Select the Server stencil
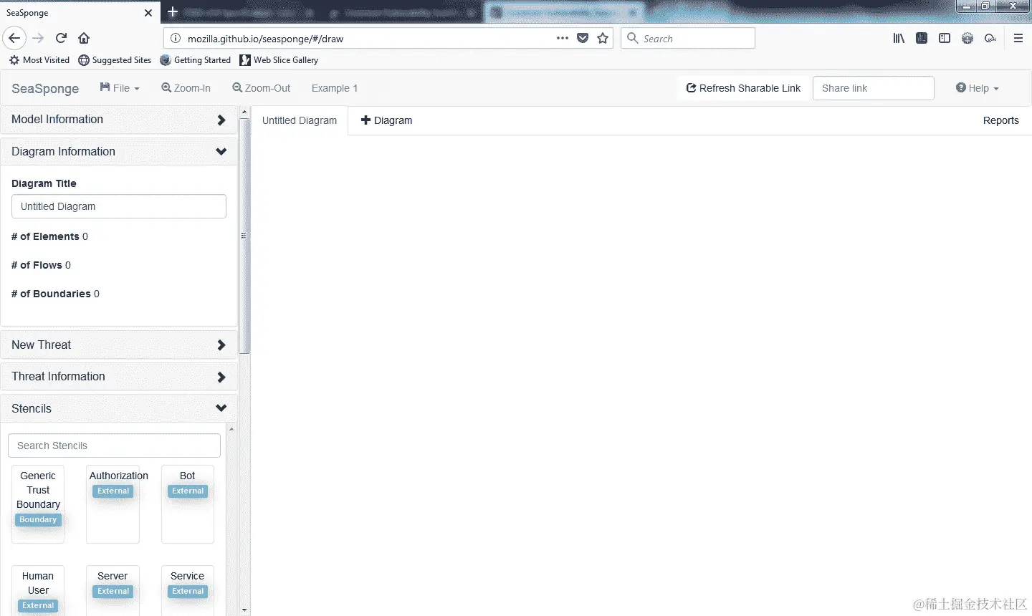 click(113, 591)
